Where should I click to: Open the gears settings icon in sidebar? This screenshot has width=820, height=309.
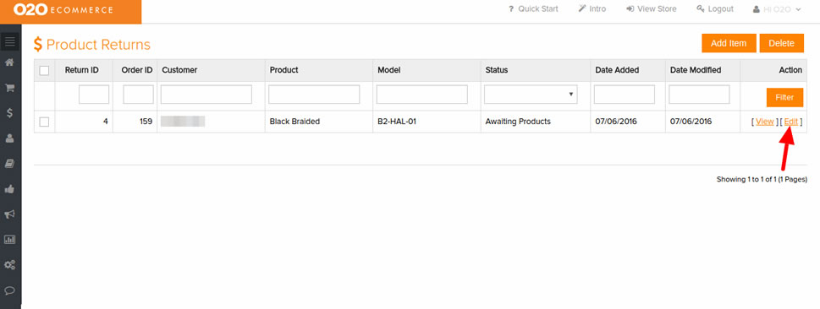[x=9, y=265]
